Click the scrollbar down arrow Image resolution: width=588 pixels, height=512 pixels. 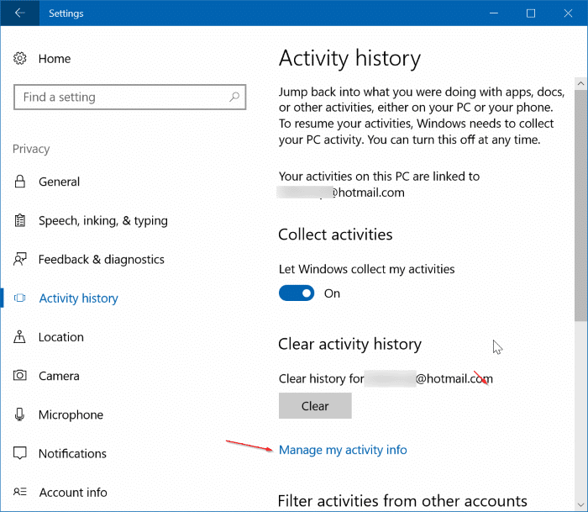580,504
